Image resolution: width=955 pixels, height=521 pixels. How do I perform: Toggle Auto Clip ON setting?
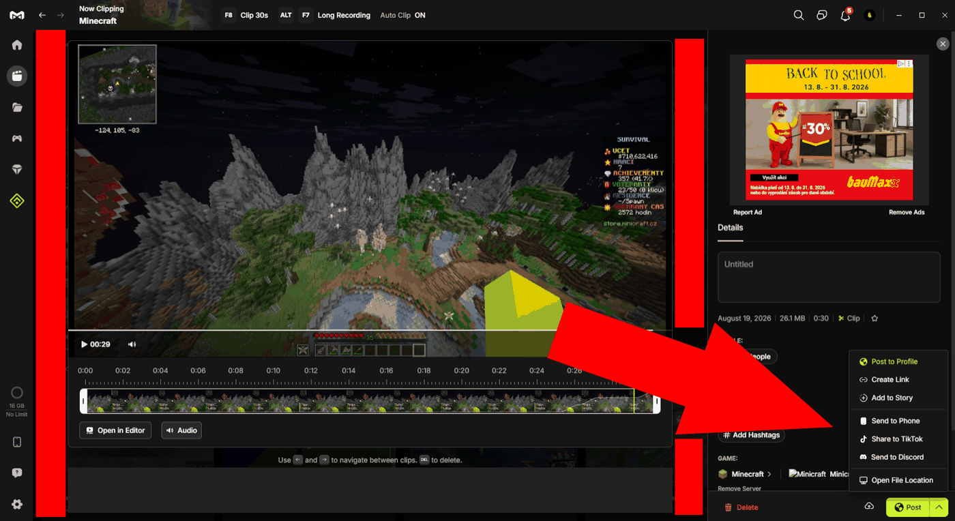(x=402, y=15)
